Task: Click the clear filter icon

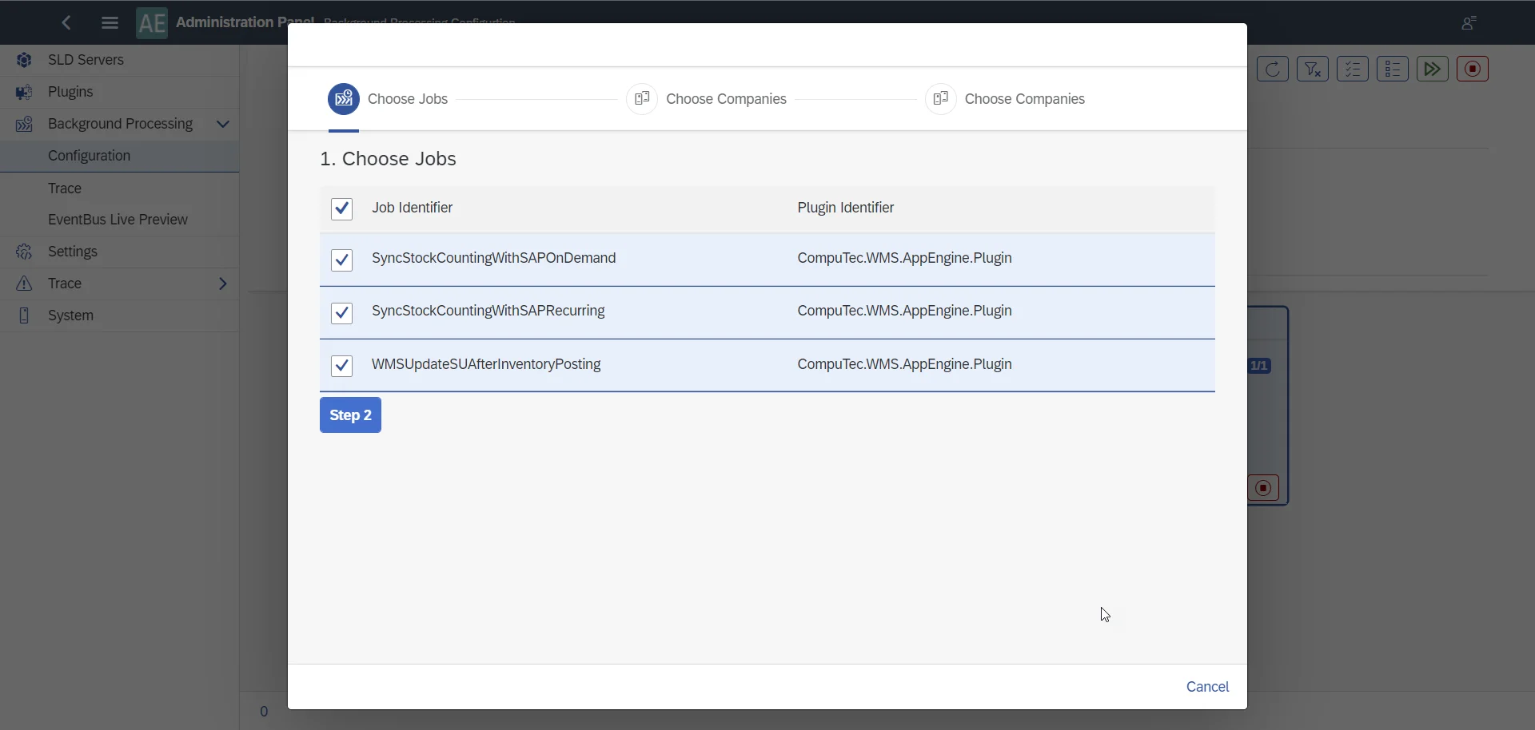Action: (1312, 69)
